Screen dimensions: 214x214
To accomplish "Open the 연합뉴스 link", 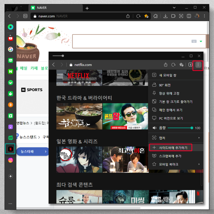I will [23, 123].
